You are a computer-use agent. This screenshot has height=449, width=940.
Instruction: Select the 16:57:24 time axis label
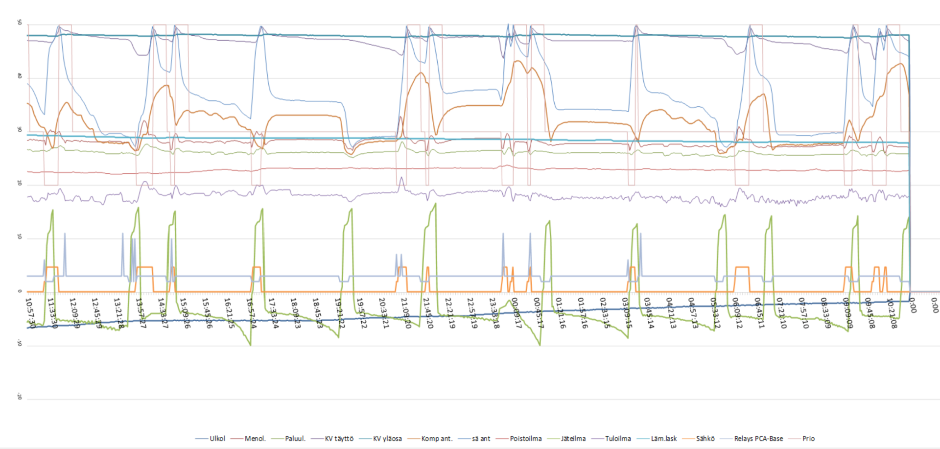[x=252, y=313]
